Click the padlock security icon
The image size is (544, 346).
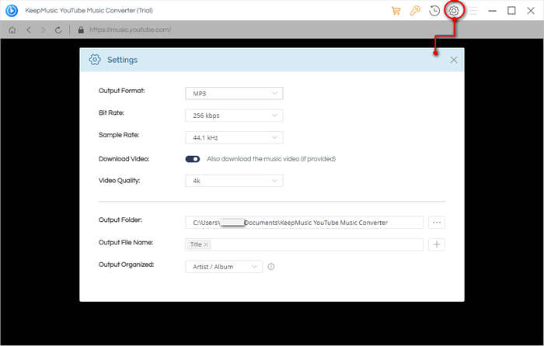[81, 29]
